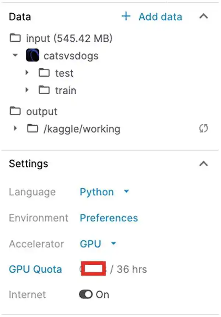Open the GPU Quota link

[35, 269]
